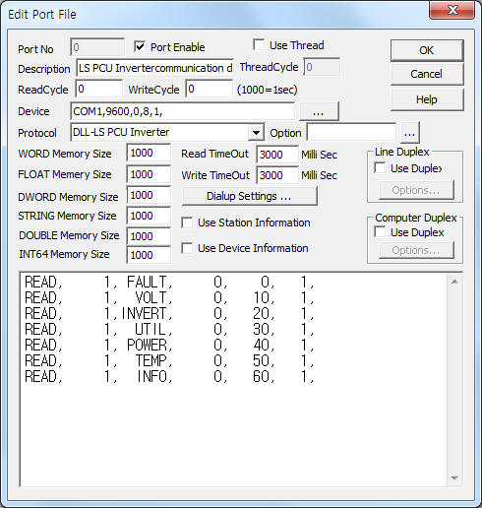Viewport: 482px width, 508px height.
Task: Click the OK button
Action: [427, 50]
